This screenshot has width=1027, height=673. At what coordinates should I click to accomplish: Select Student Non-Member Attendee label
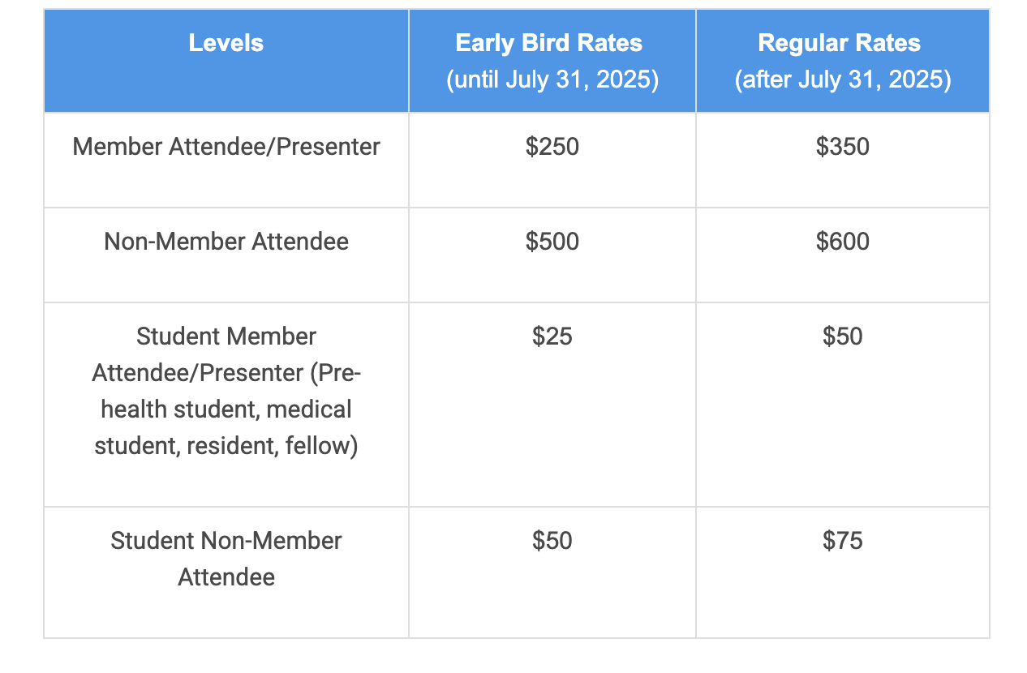pos(226,559)
